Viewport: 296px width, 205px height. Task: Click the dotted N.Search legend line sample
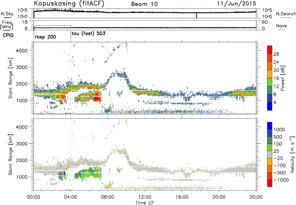286,18
